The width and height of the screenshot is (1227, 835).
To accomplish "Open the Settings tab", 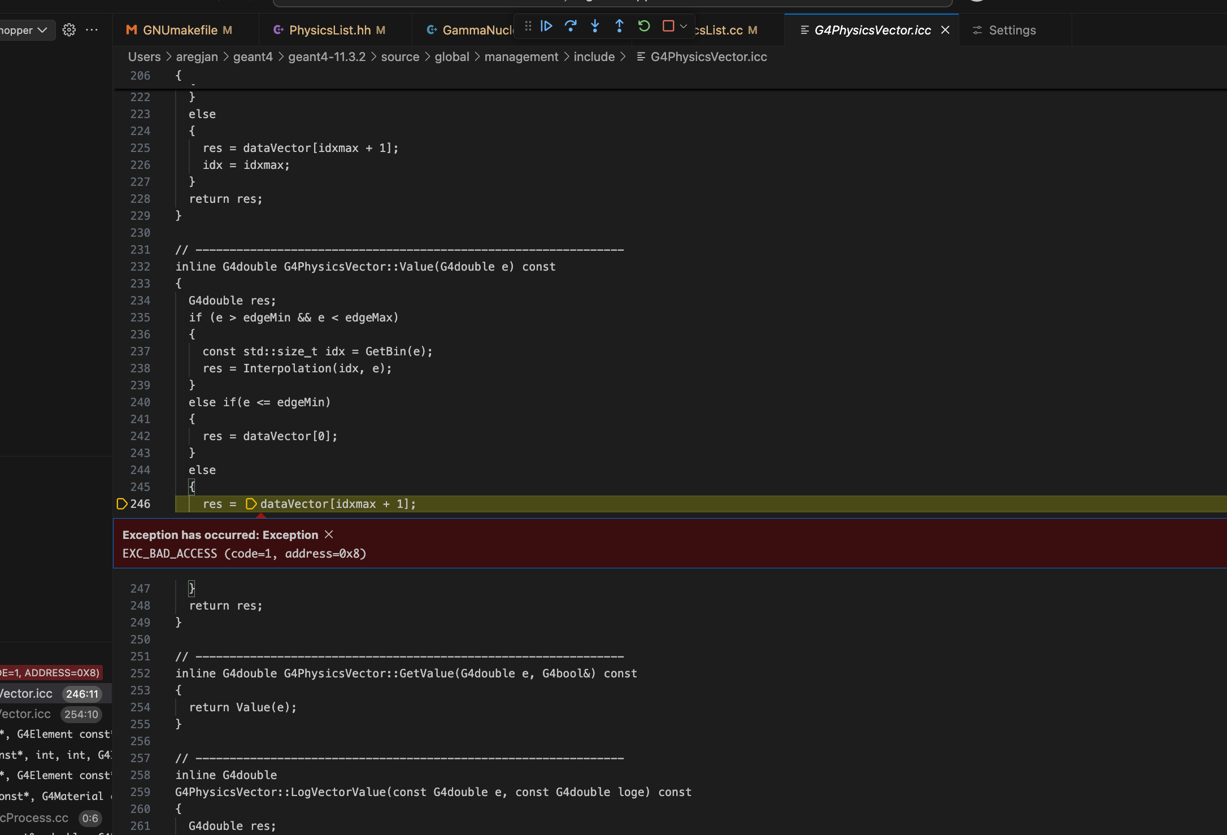I will click(1012, 30).
